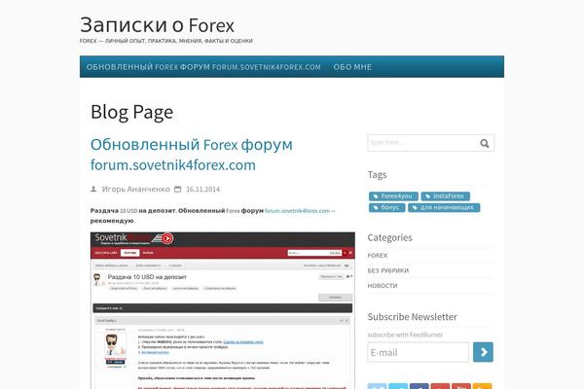Click the author person icon

(x=93, y=189)
